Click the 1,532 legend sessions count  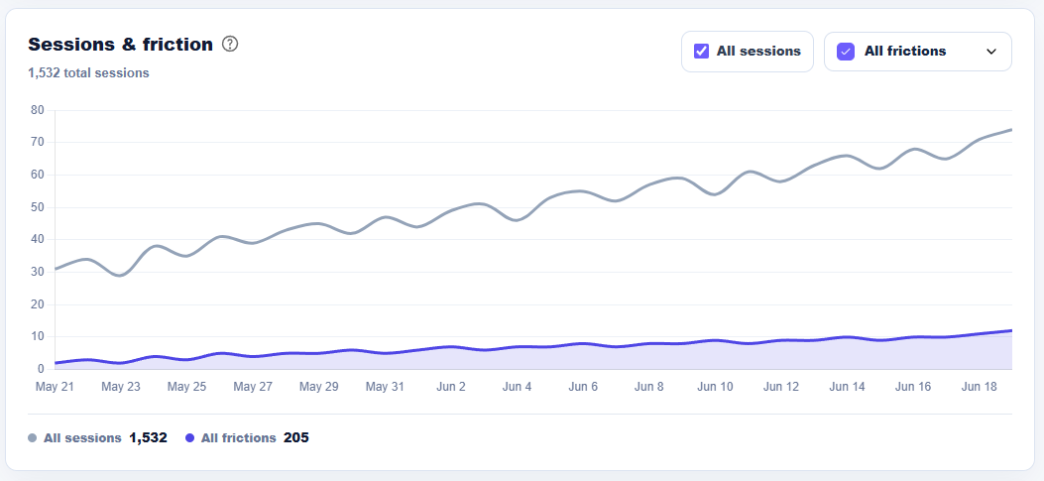click(148, 438)
